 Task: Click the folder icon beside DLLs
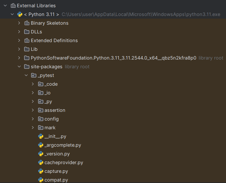27,32
